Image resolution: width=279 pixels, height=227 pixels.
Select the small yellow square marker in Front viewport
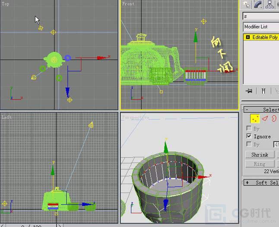tap(161, 92)
